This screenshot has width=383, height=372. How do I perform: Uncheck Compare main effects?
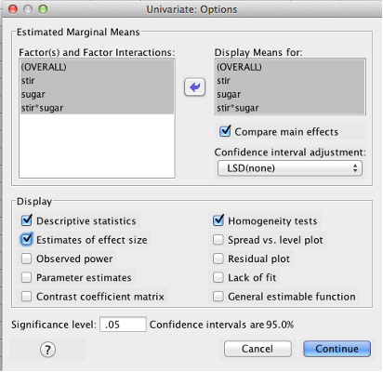click(x=225, y=131)
